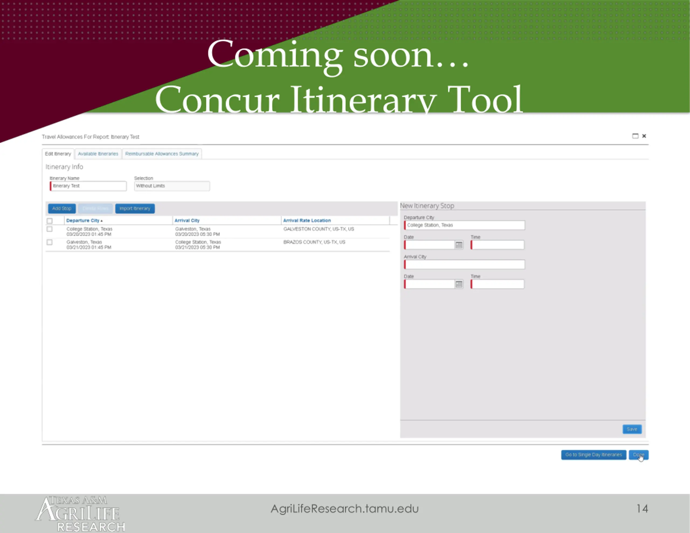Click the Departure City field
Viewport: 690px width, 533px height.
coord(464,225)
